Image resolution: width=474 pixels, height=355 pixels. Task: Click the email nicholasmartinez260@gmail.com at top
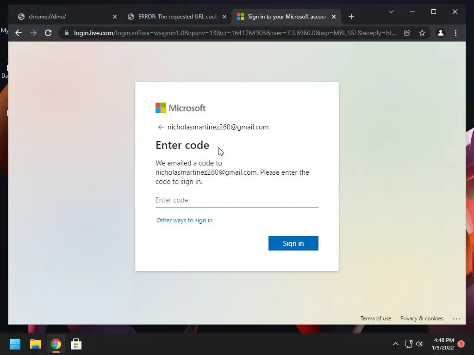pyautogui.click(x=218, y=127)
